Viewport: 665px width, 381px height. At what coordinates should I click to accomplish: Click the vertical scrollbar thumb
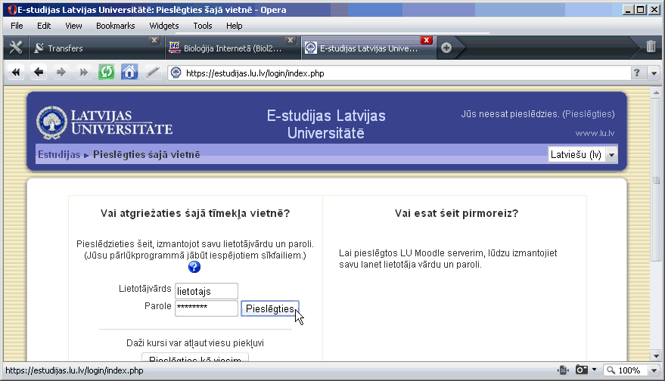tap(656, 180)
